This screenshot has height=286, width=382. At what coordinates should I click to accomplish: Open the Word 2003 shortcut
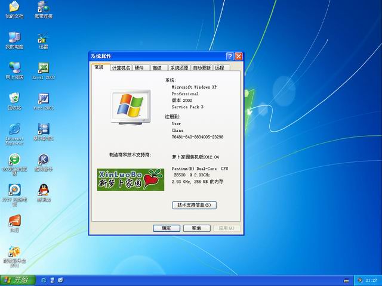44,102
